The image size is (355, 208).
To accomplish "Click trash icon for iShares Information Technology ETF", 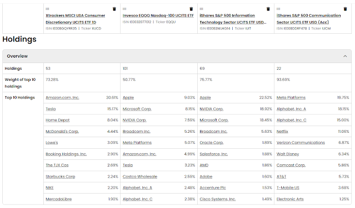I will pyautogui.click(x=268, y=9).
